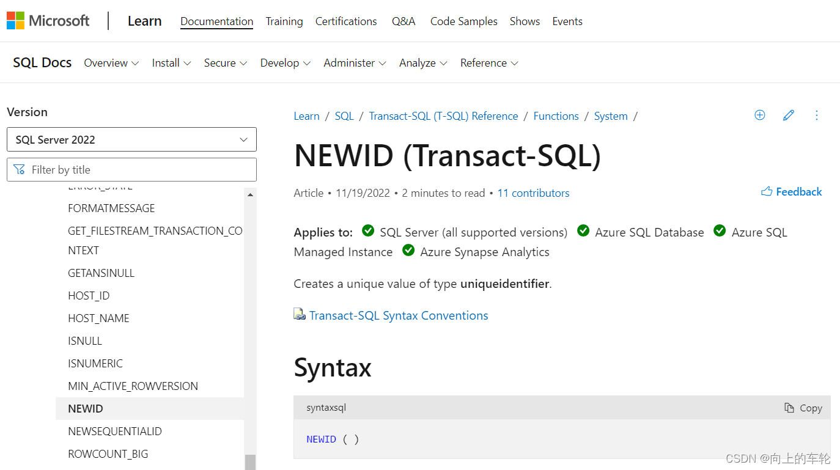840x470 pixels.
Task: Click green checkmark beside Azure SQL Managed Instance
Action: pos(720,230)
